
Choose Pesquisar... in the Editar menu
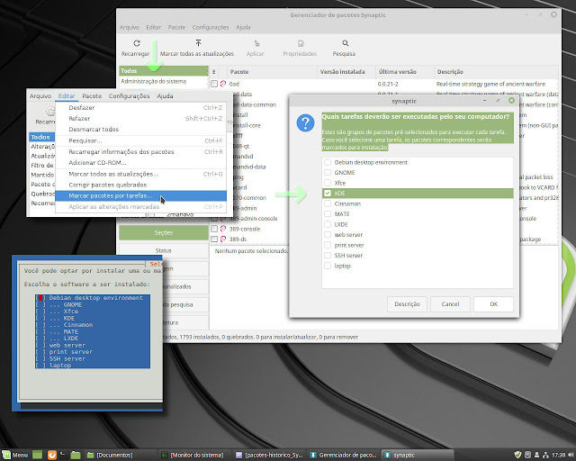pyautogui.click(x=141, y=140)
